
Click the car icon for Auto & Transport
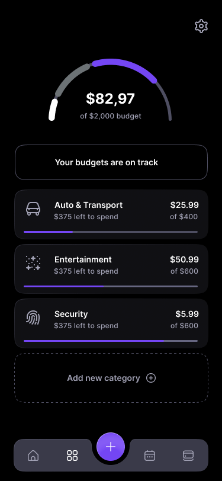33,209
